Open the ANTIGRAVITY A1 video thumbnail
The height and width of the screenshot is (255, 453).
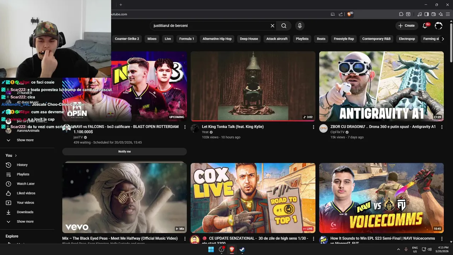click(x=382, y=86)
